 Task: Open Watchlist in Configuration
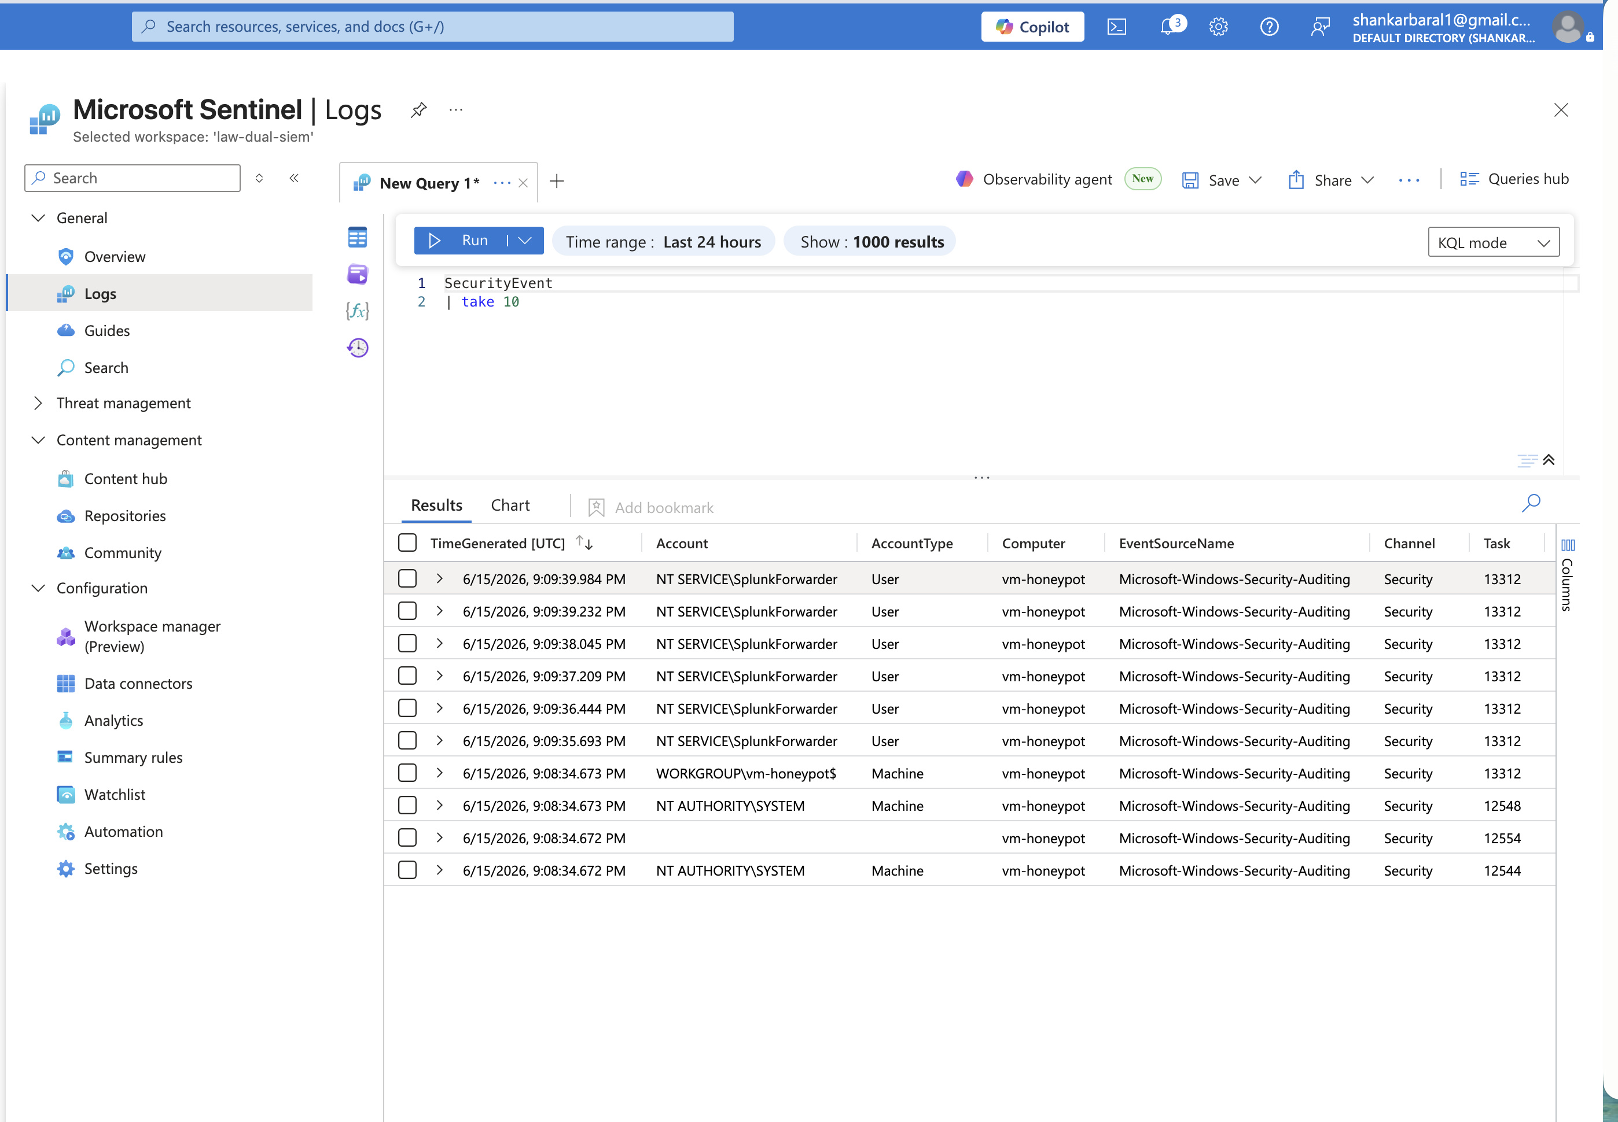[115, 795]
